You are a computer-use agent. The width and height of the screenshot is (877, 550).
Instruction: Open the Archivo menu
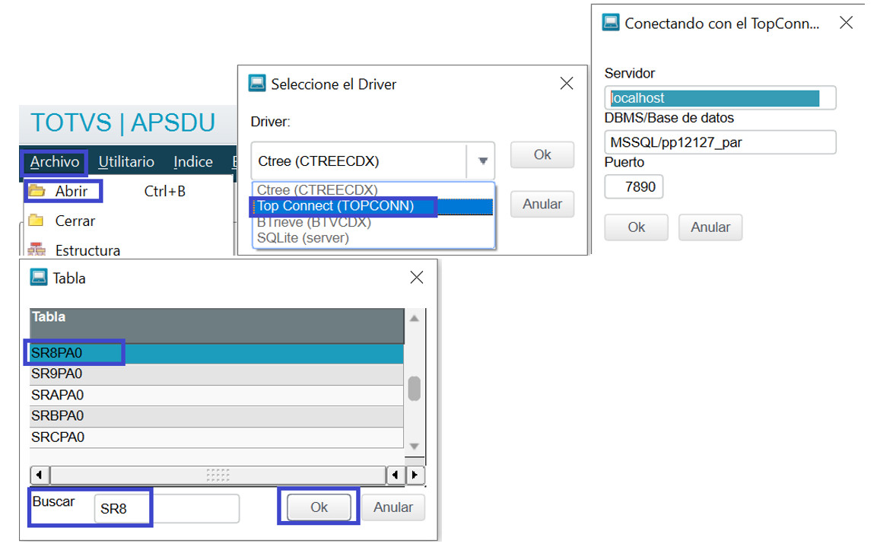tap(54, 162)
